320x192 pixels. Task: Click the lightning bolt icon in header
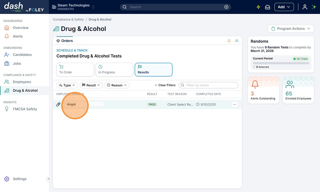click(258, 7)
